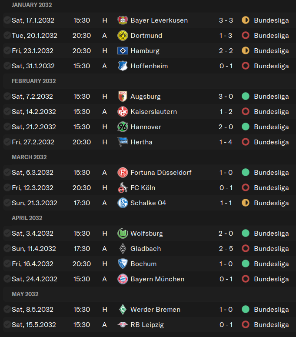Screen dimensions: 296x337
Task: Open the Fortuna Düsseldorf team name link
Action: point(161,173)
